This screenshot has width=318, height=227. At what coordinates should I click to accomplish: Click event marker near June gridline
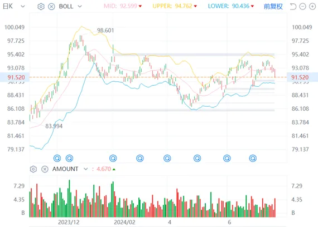click(x=227, y=158)
